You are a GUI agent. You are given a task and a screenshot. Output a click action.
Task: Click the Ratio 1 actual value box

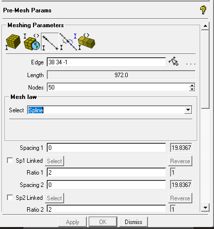coord(173,173)
